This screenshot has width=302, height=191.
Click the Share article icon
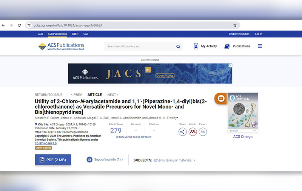point(183,132)
